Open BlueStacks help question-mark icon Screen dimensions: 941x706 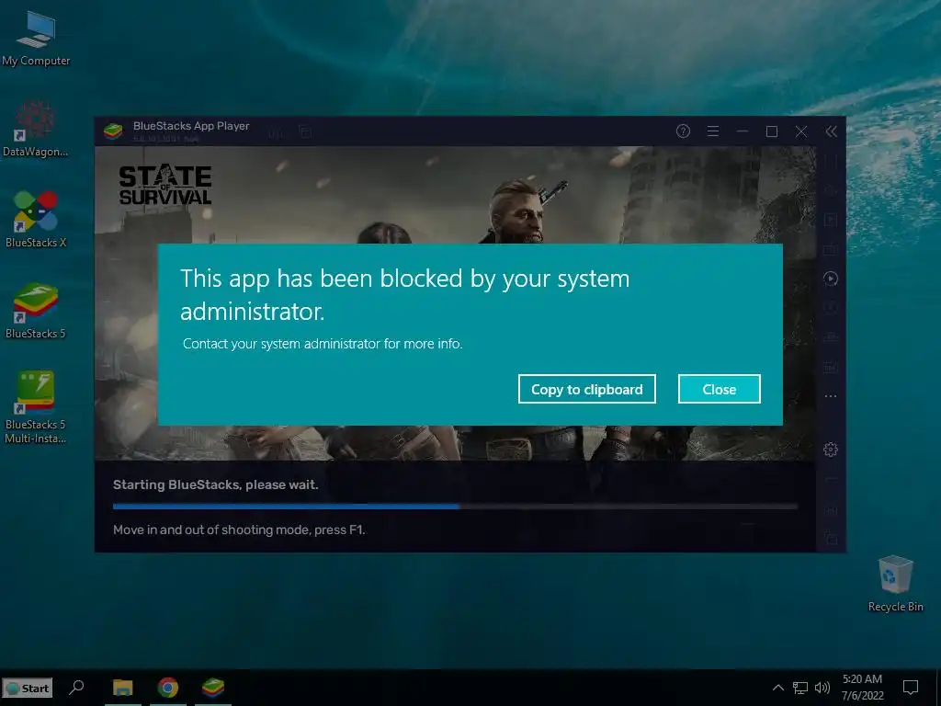point(683,131)
